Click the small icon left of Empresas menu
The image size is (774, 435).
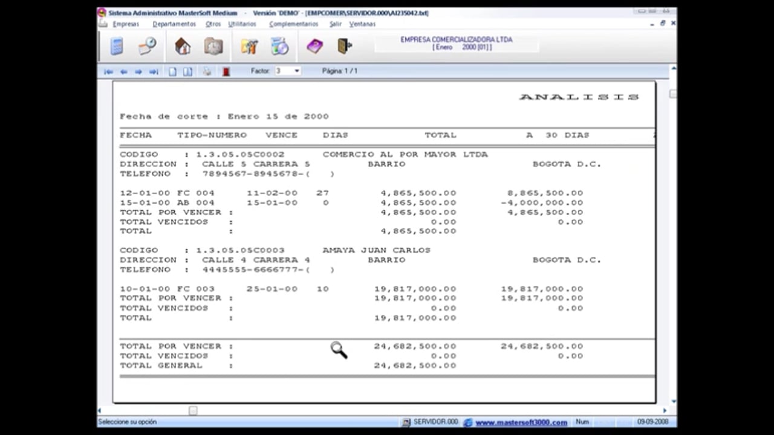103,24
